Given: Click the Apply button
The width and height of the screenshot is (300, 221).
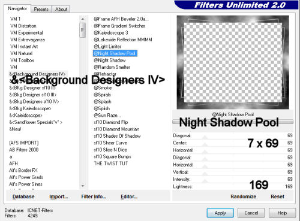Looking at the screenshot, I should pos(220,213).
